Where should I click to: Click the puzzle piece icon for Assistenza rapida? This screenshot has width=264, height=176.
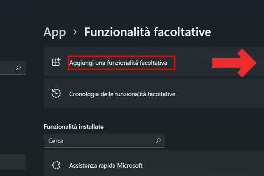pyautogui.click(x=56, y=165)
